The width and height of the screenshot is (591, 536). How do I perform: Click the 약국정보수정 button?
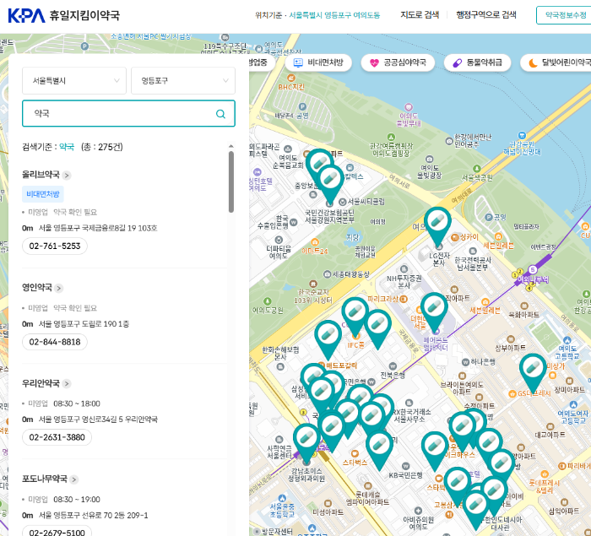pyautogui.click(x=565, y=15)
